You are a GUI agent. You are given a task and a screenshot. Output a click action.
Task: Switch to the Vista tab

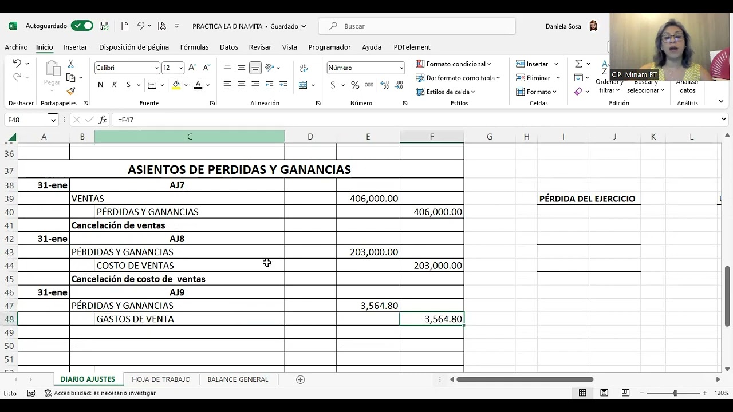(290, 47)
